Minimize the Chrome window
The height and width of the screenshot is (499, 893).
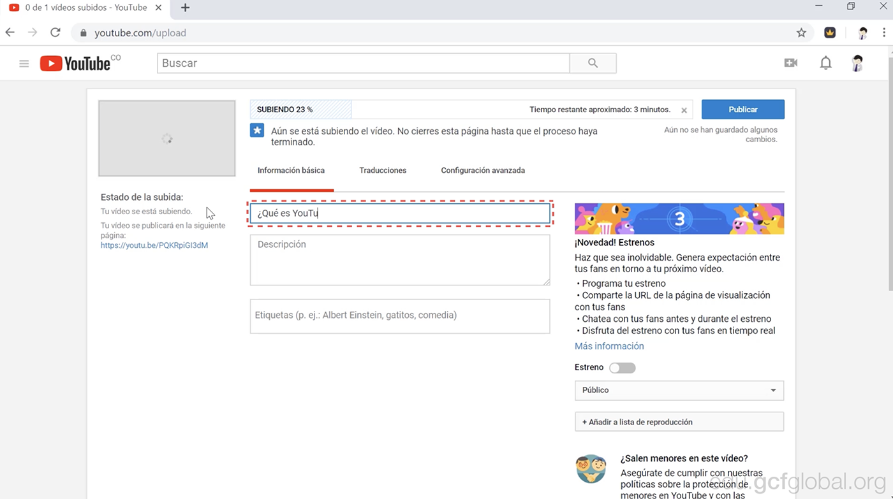point(820,6)
